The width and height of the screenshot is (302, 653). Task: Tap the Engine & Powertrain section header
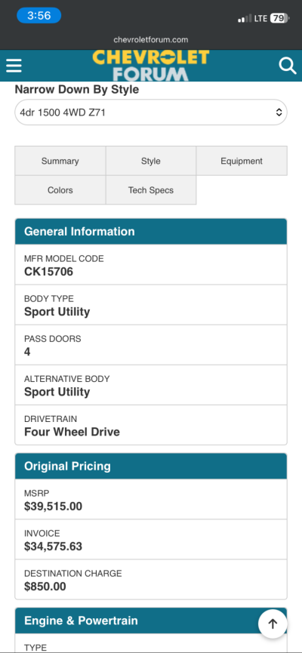[x=151, y=621]
